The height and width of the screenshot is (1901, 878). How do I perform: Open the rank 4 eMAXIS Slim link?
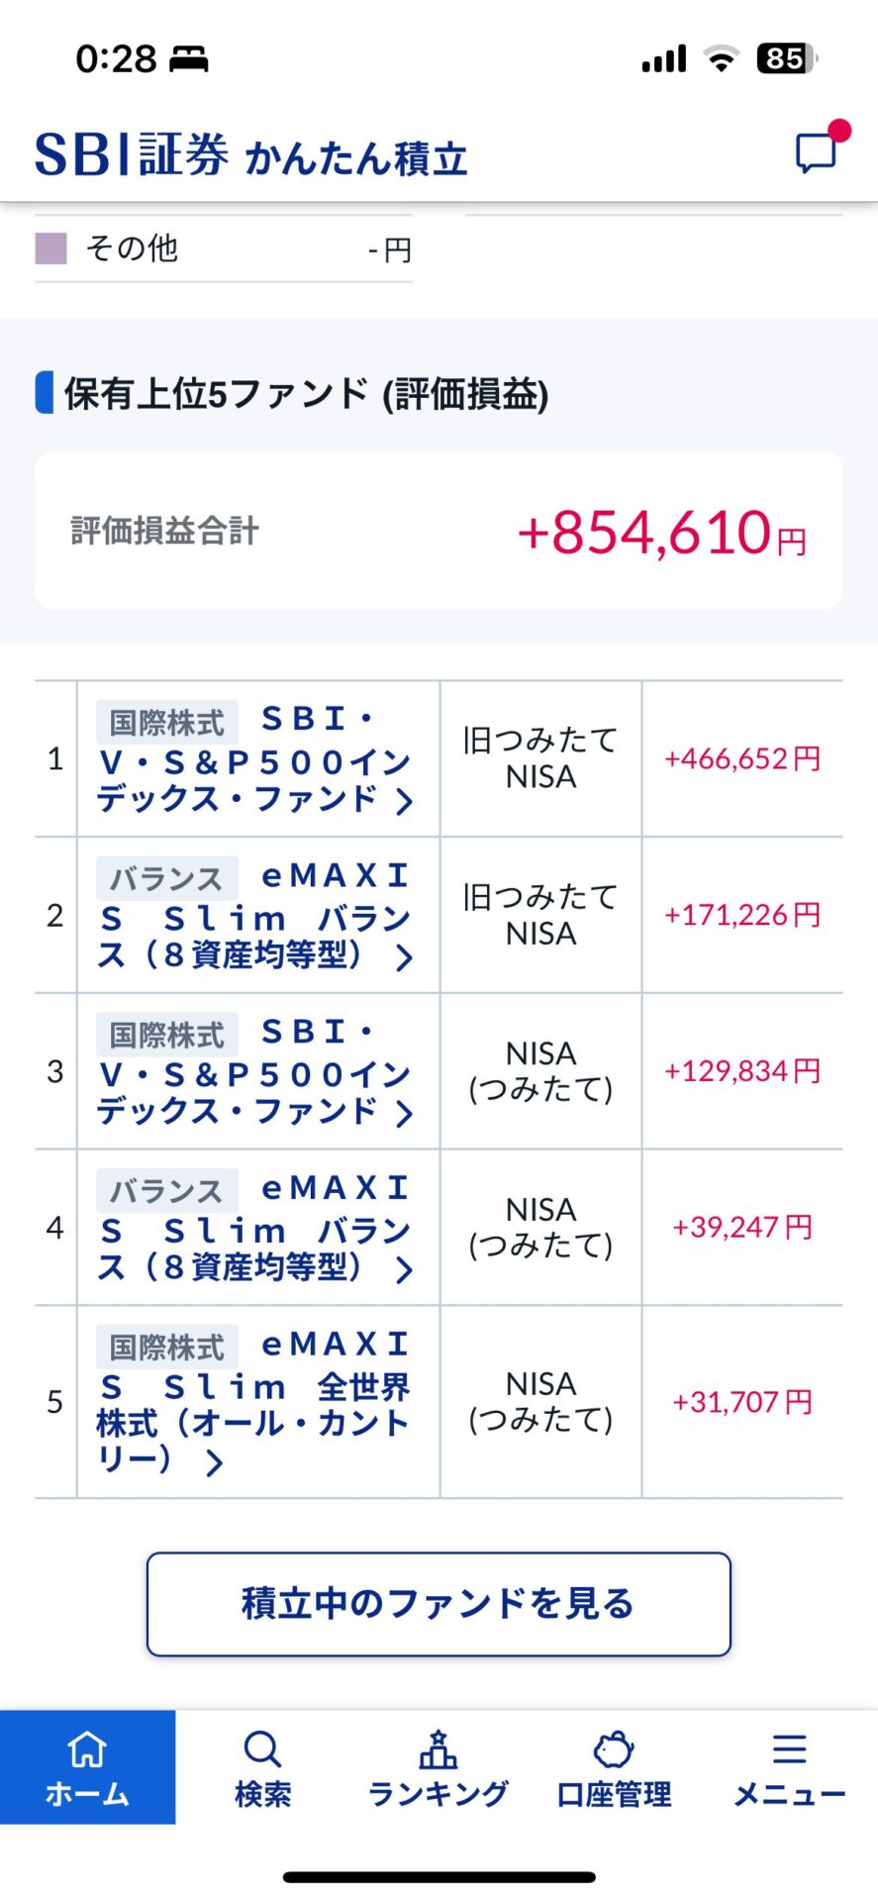254,1229
